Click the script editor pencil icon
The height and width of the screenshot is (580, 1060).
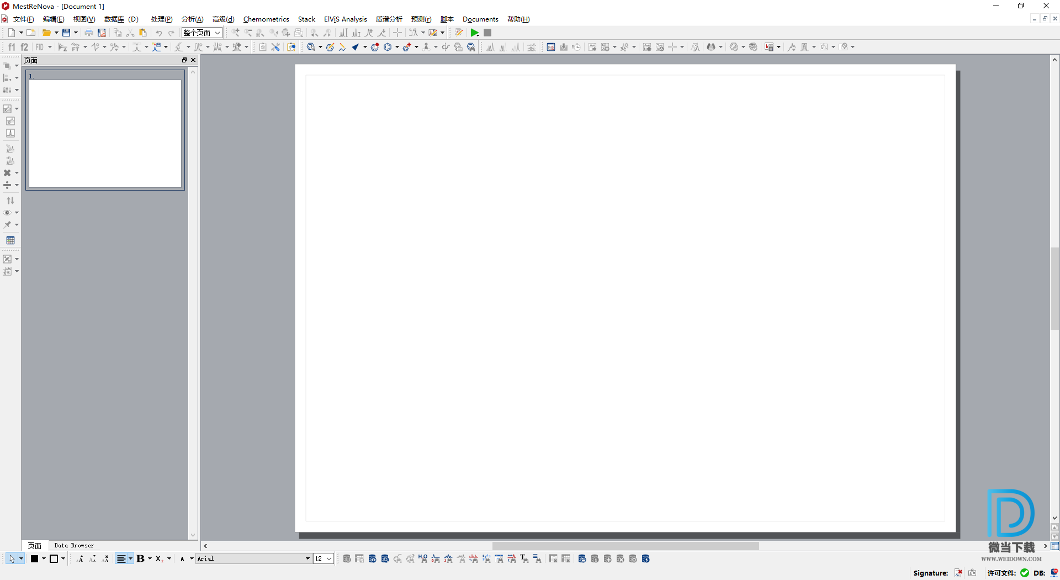[459, 33]
